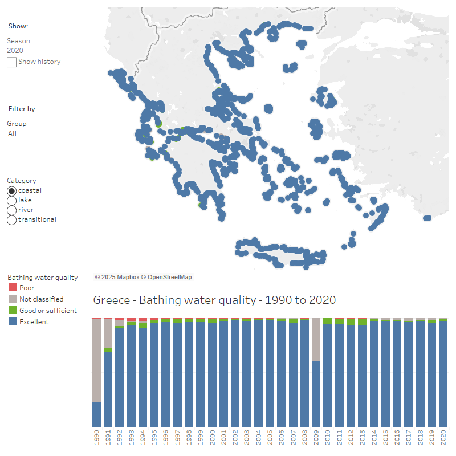Click the blue Excellent segment of 2009 bar

click(x=316, y=394)
